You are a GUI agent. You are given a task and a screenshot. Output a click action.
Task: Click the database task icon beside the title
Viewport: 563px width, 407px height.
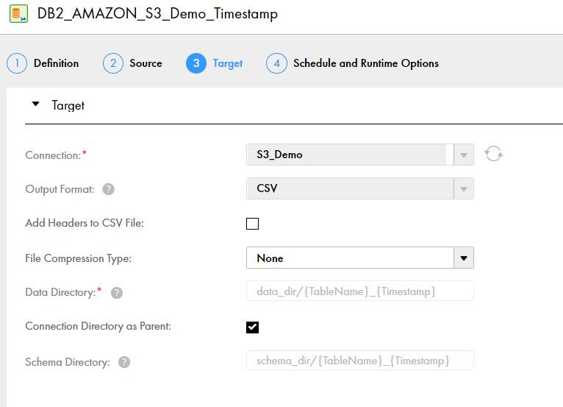point(18,14)
